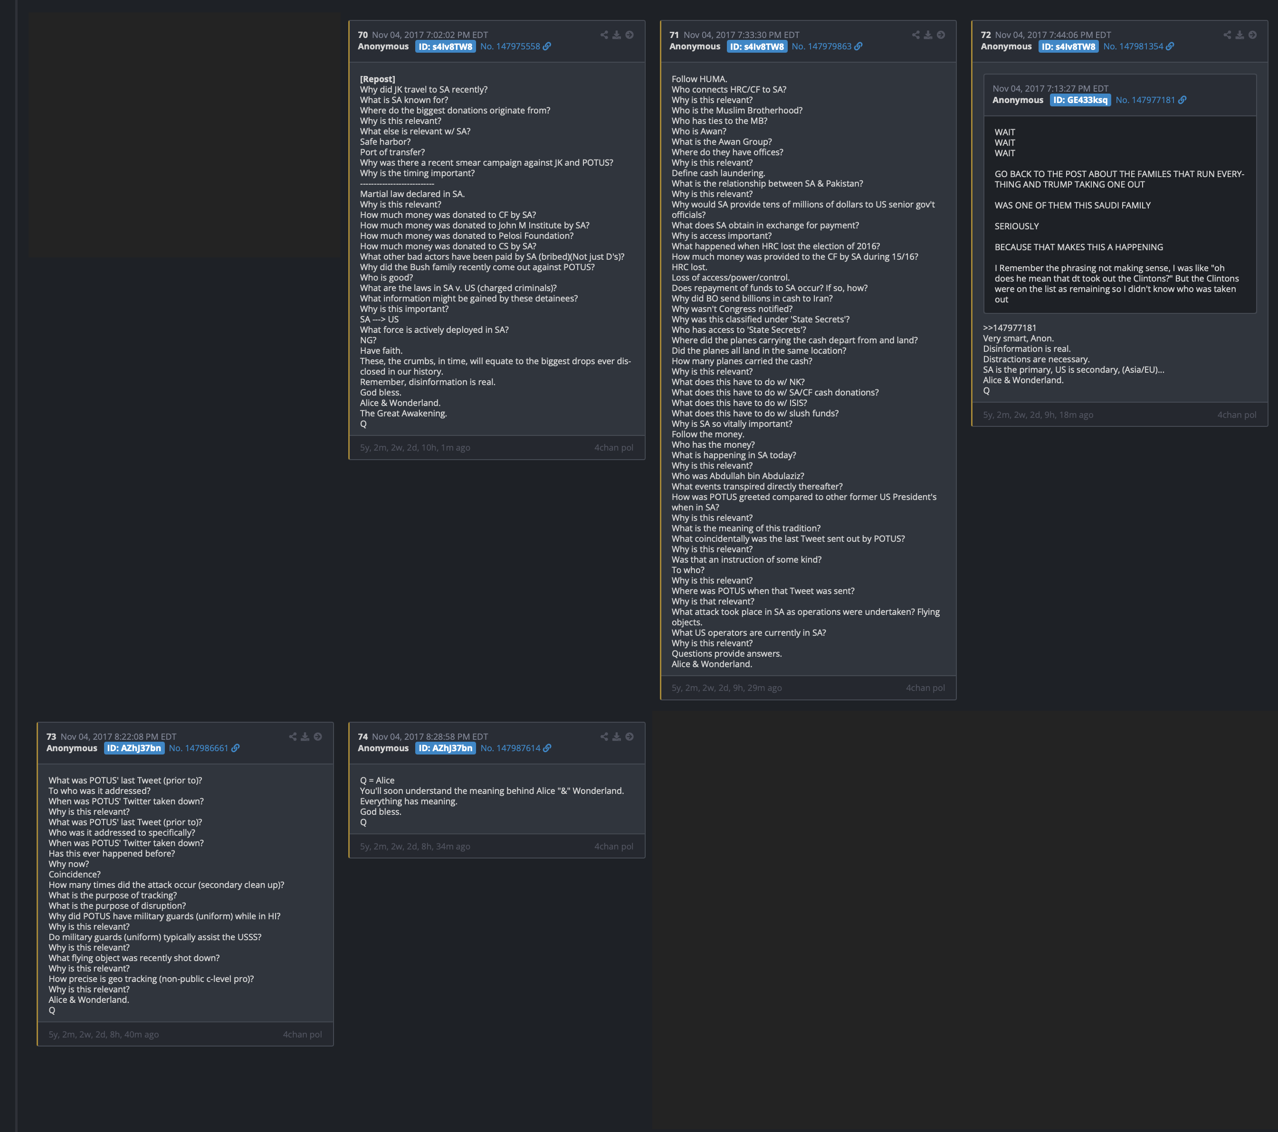Click 'Very smart, Anon.' line in post 72
The width and height of the screenshot is (1278, 1132).
(1018, 338)
